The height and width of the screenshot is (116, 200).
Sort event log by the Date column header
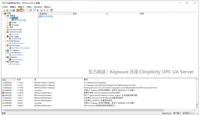coord(8,80)
